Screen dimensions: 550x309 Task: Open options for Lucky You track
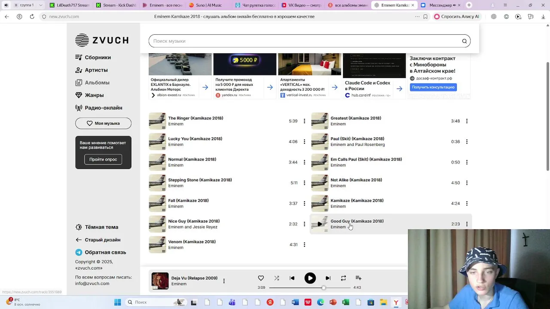point(304,142)
